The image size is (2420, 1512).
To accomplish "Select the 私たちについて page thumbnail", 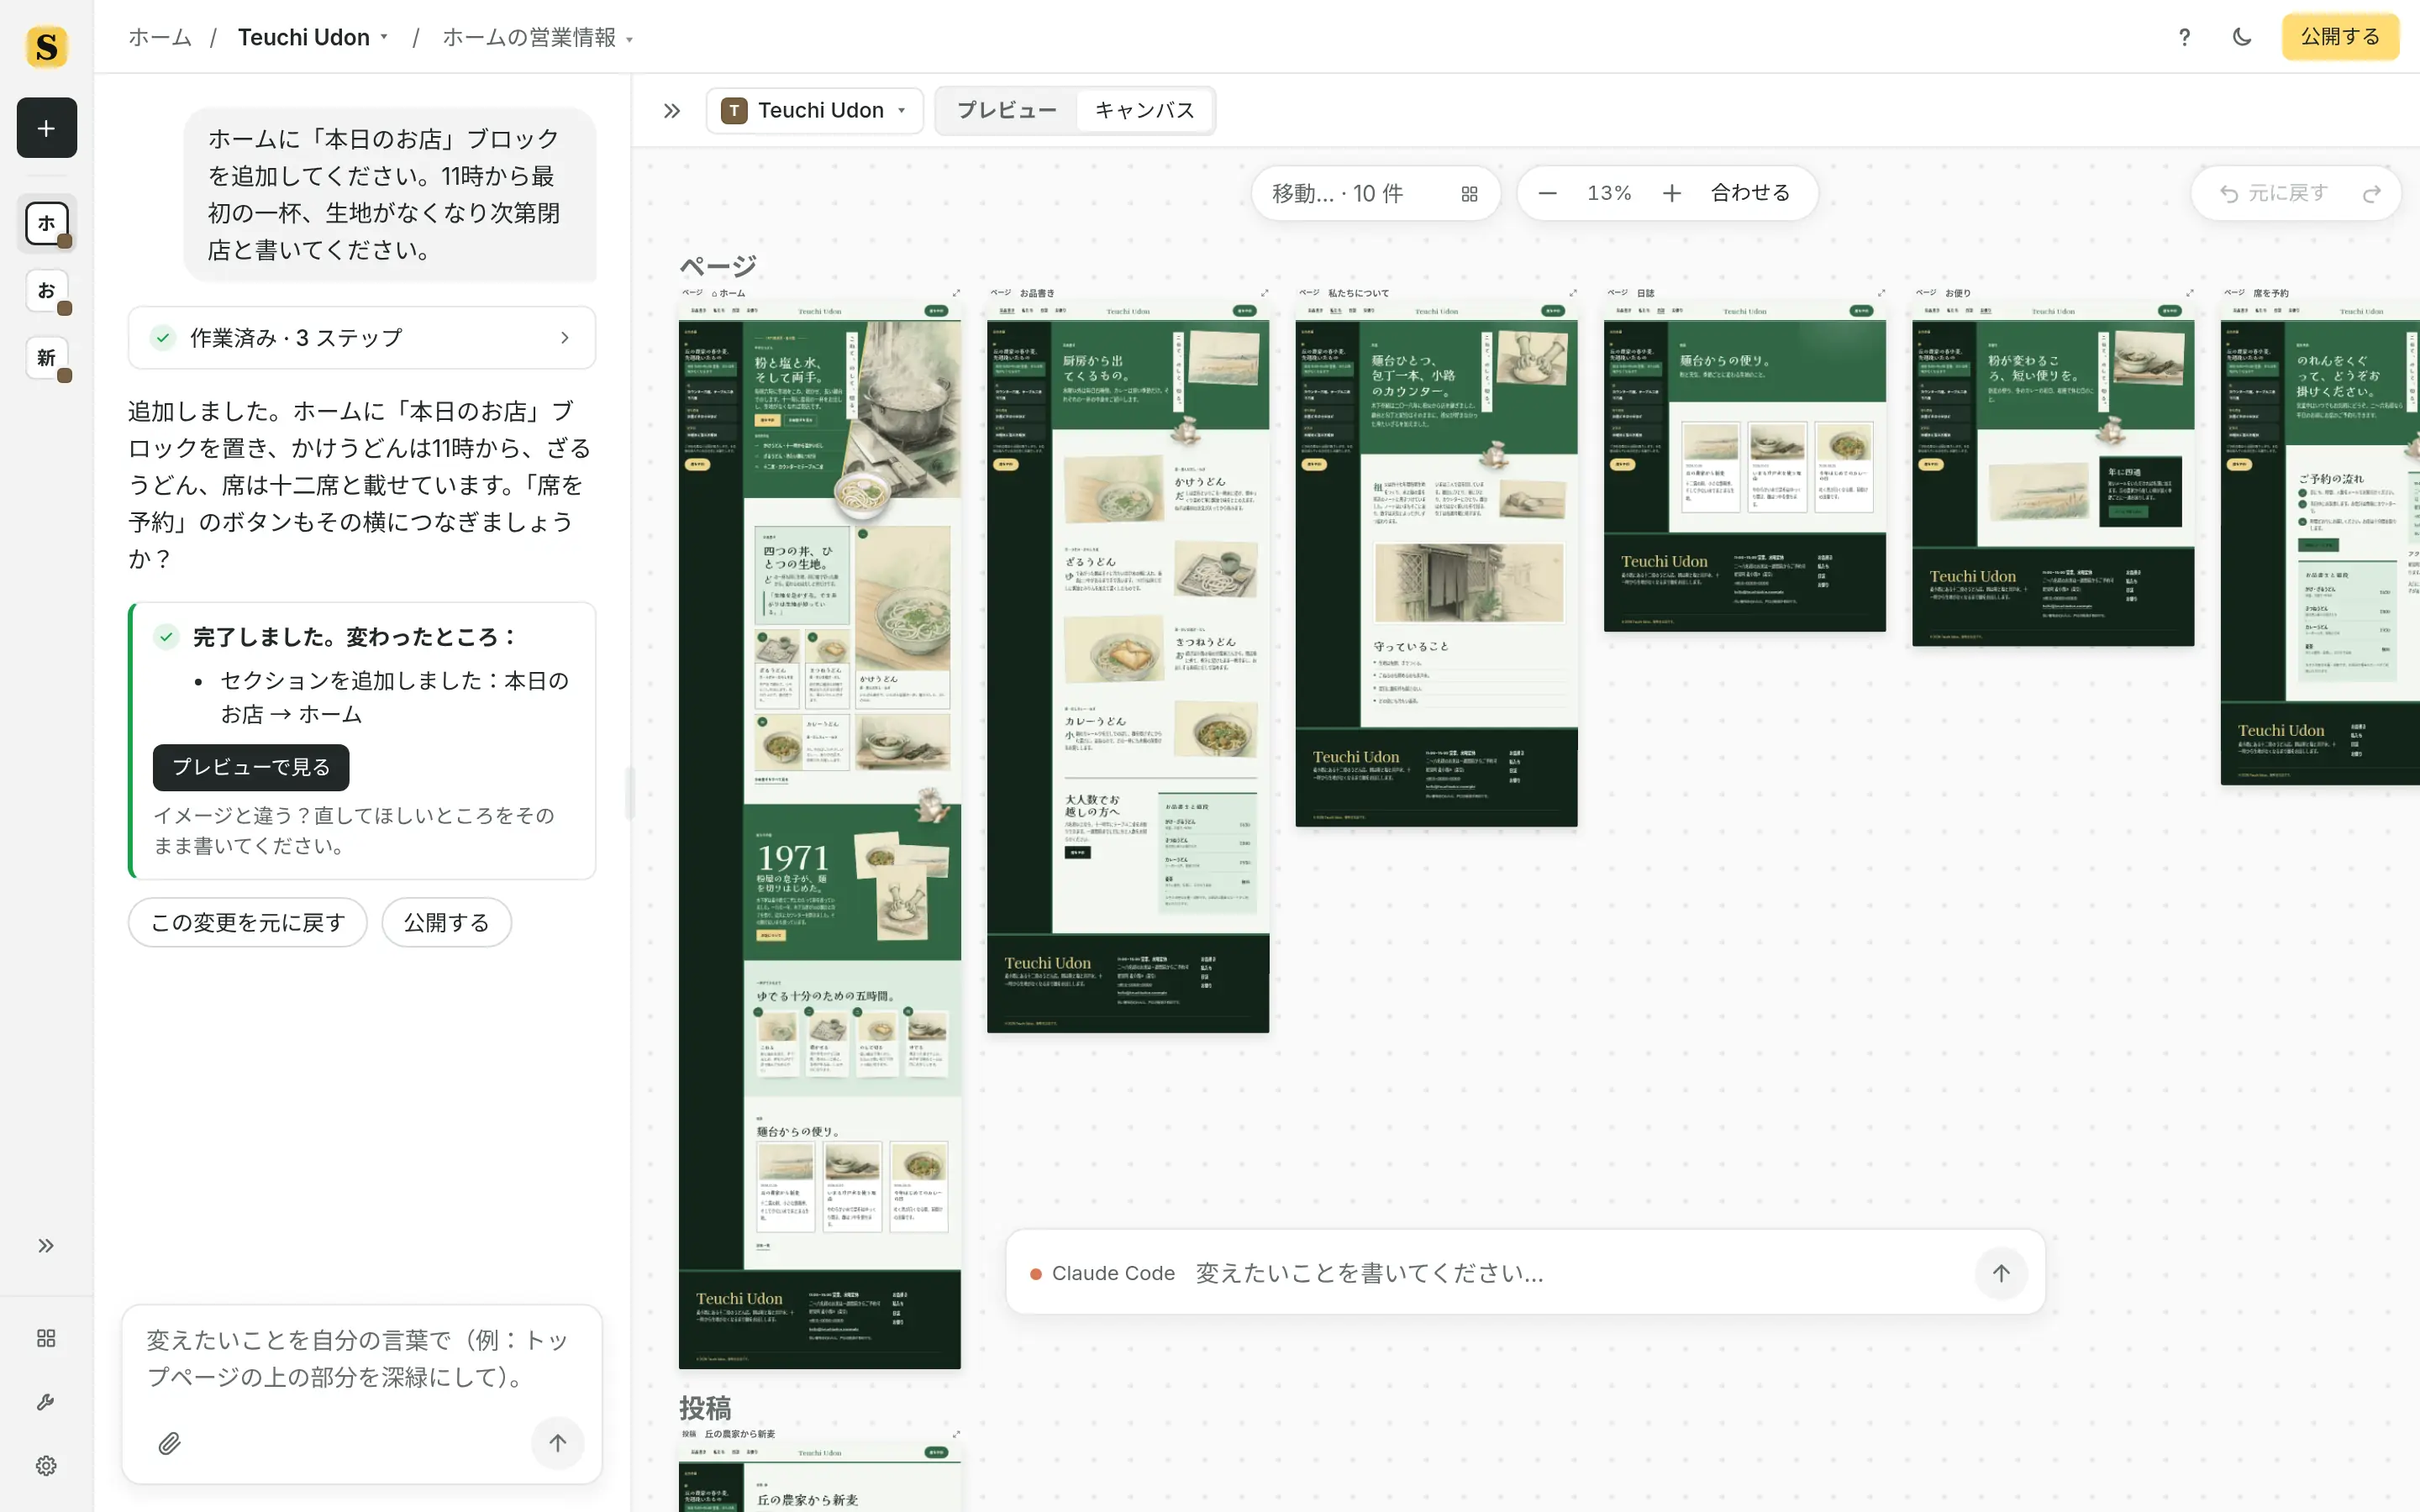I will 1436,564.
